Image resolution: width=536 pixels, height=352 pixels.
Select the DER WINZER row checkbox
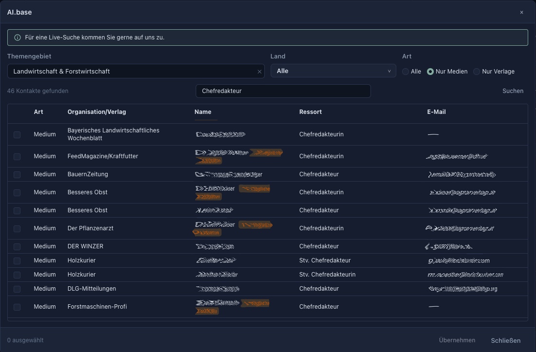[x=17, y=247]
